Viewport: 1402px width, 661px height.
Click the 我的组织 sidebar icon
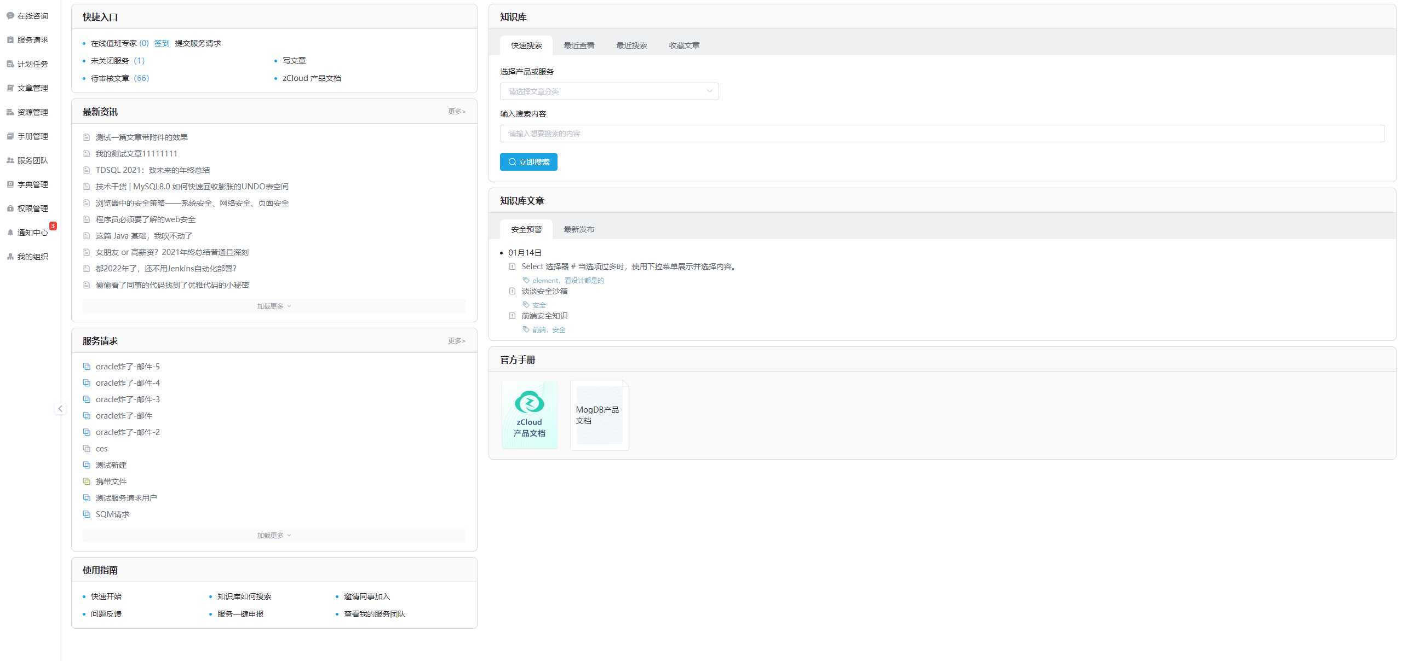[10, 257]
